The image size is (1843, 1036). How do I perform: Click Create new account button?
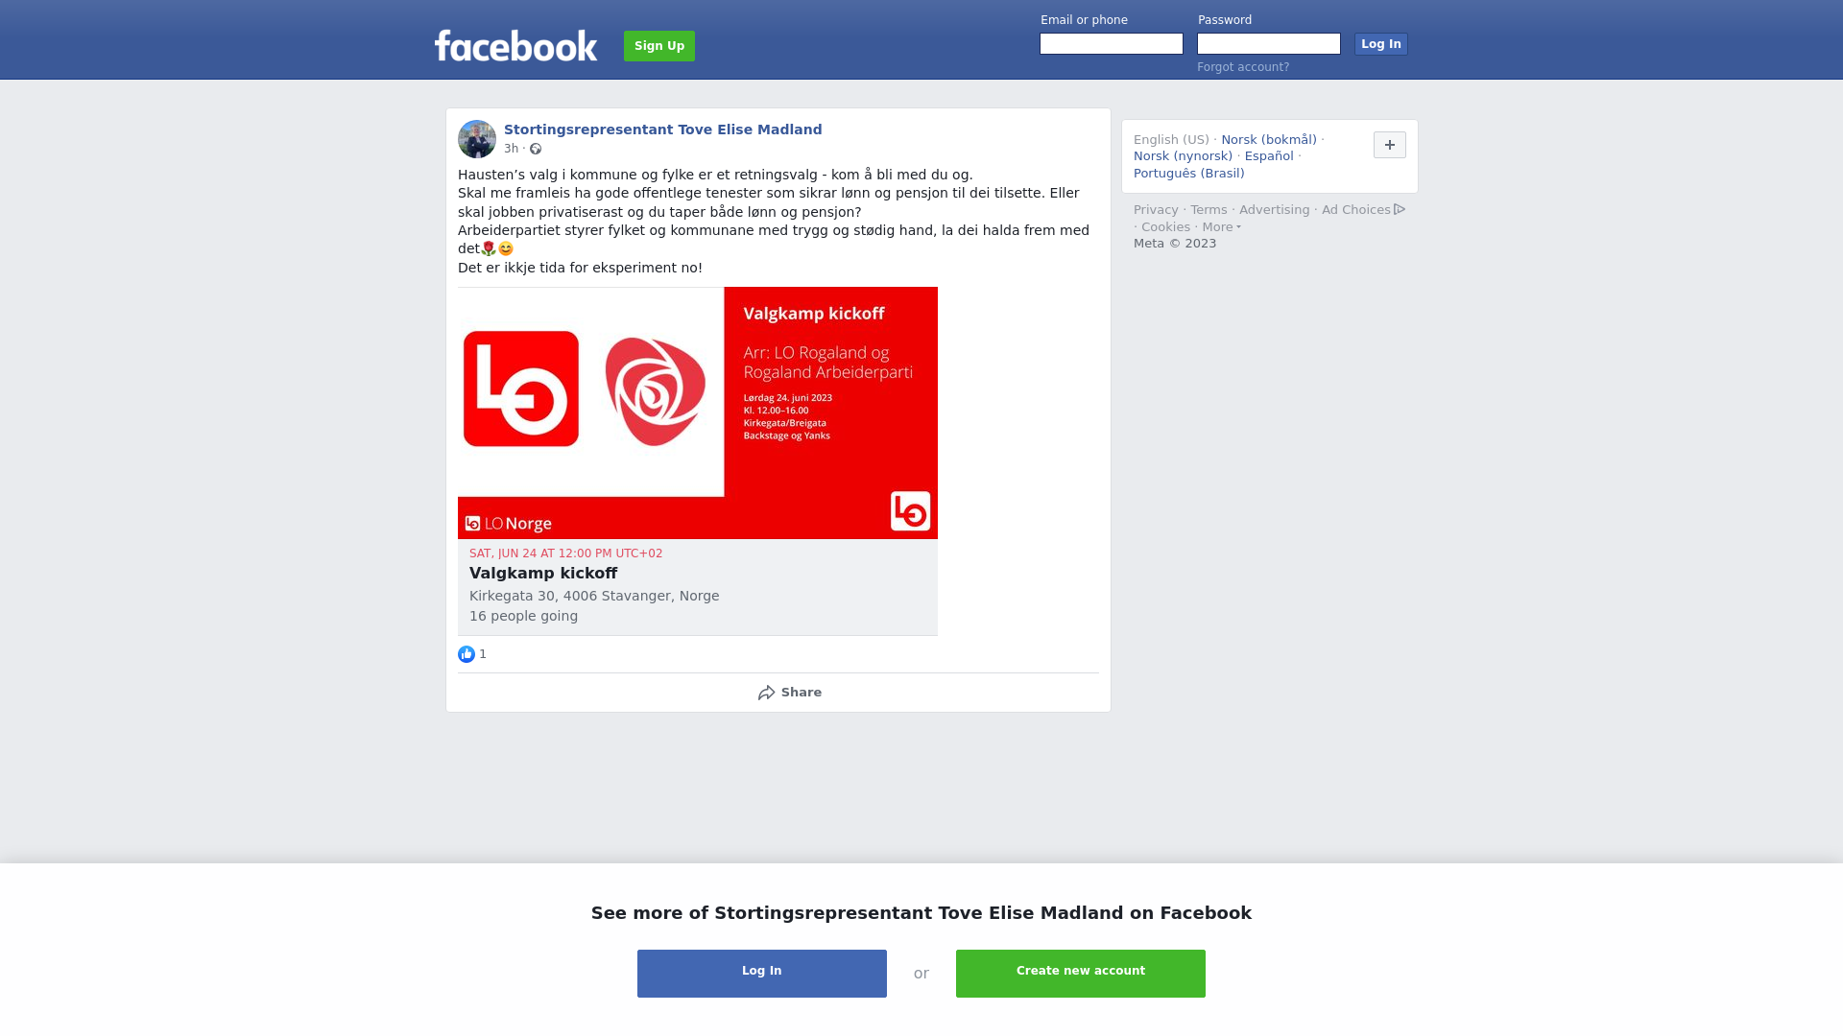click(1081, 974)
